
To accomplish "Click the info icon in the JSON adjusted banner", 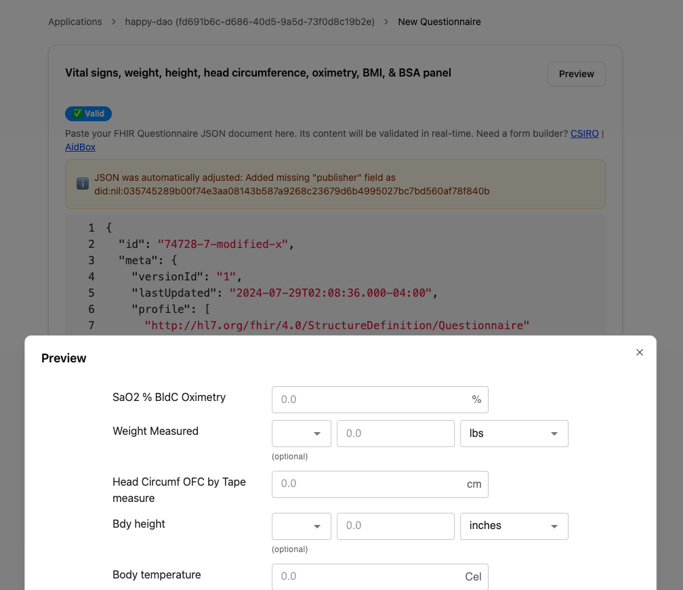I will coord(82,184).
